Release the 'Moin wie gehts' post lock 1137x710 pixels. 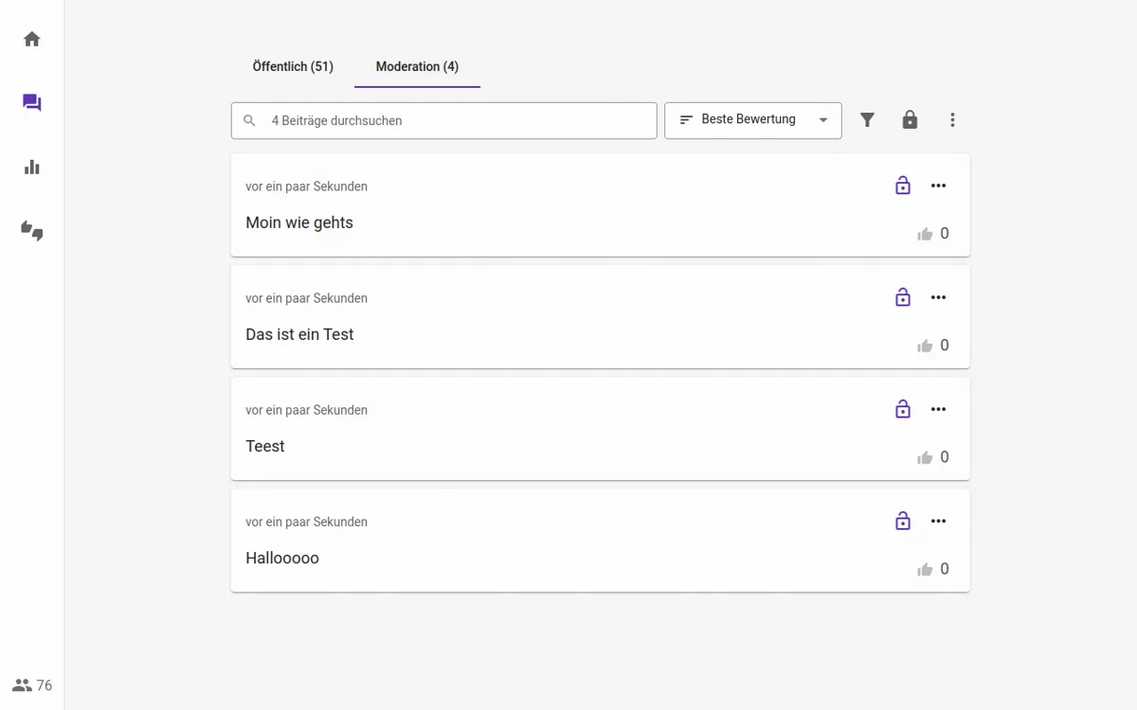[902, 186]
